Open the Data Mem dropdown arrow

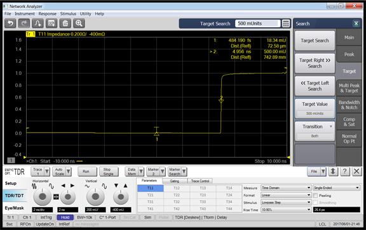click(x=141, y=172)
